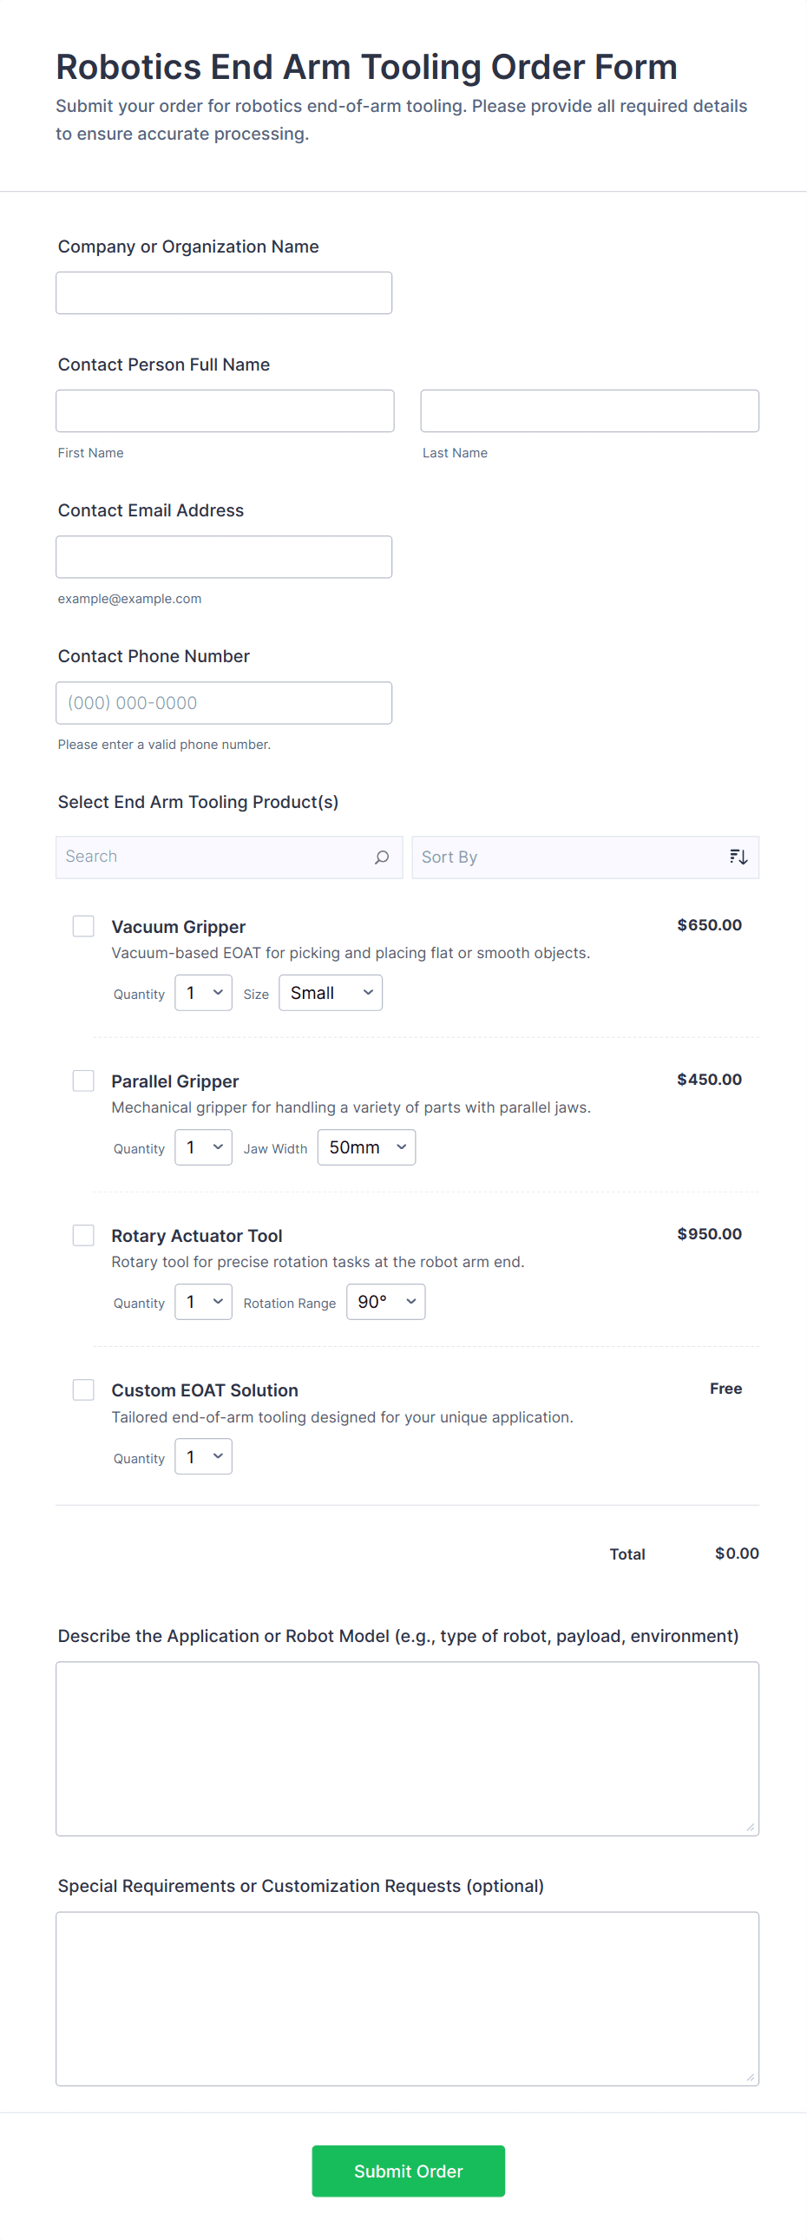Check the Vacuum Gripper checkbox

click(x=83, y=926)
